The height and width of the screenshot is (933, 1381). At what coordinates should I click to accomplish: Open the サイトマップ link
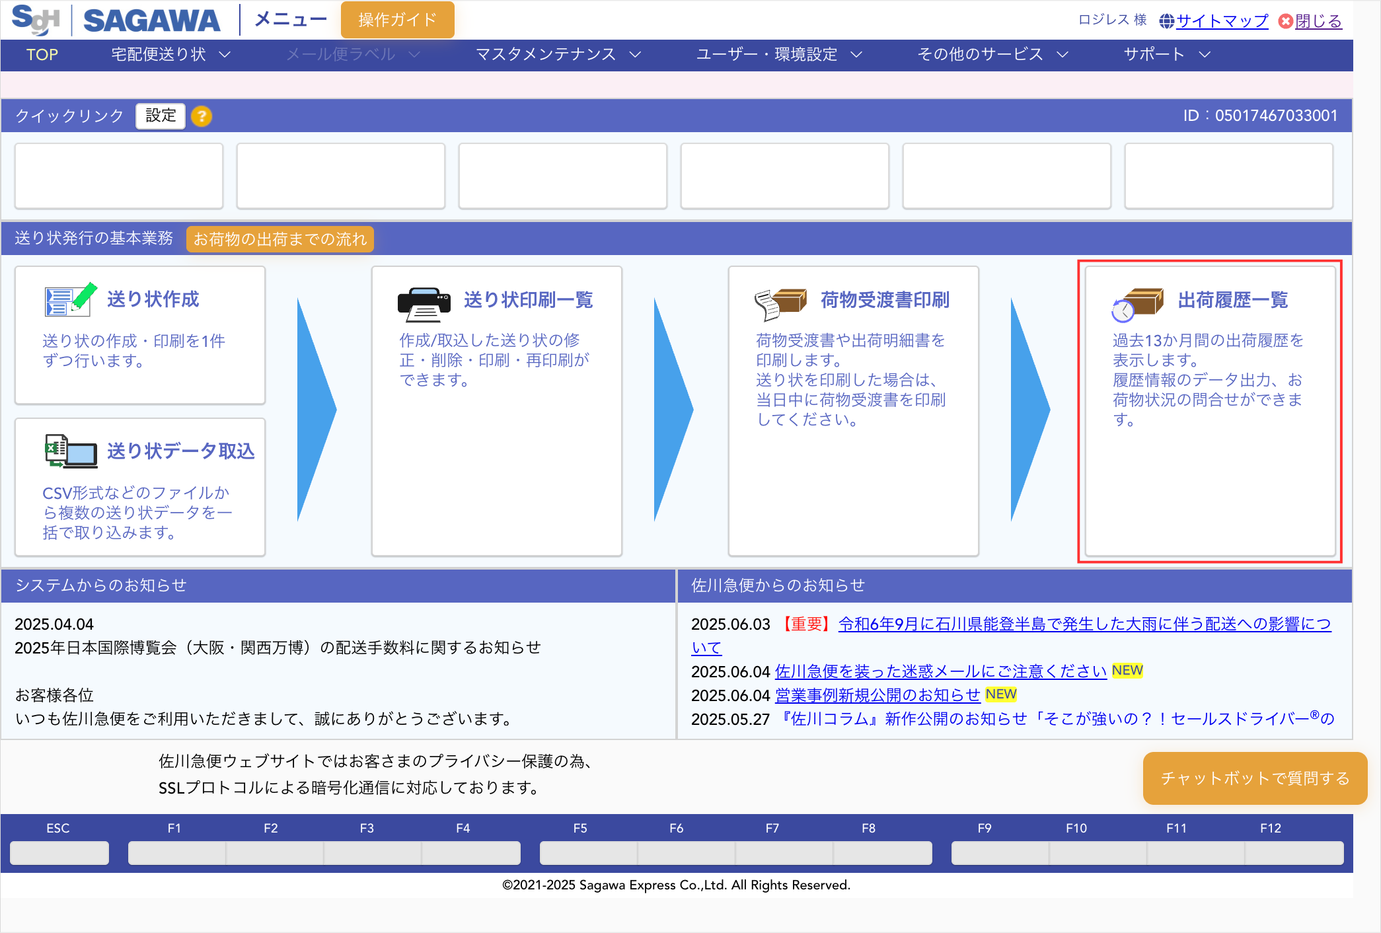click(x=1222, y=21)
